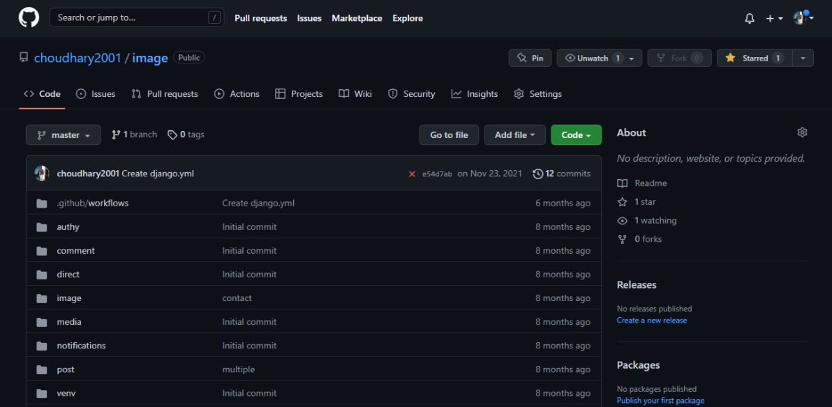
Task: Click the Fork button
Action: click(x=679, y=58)
